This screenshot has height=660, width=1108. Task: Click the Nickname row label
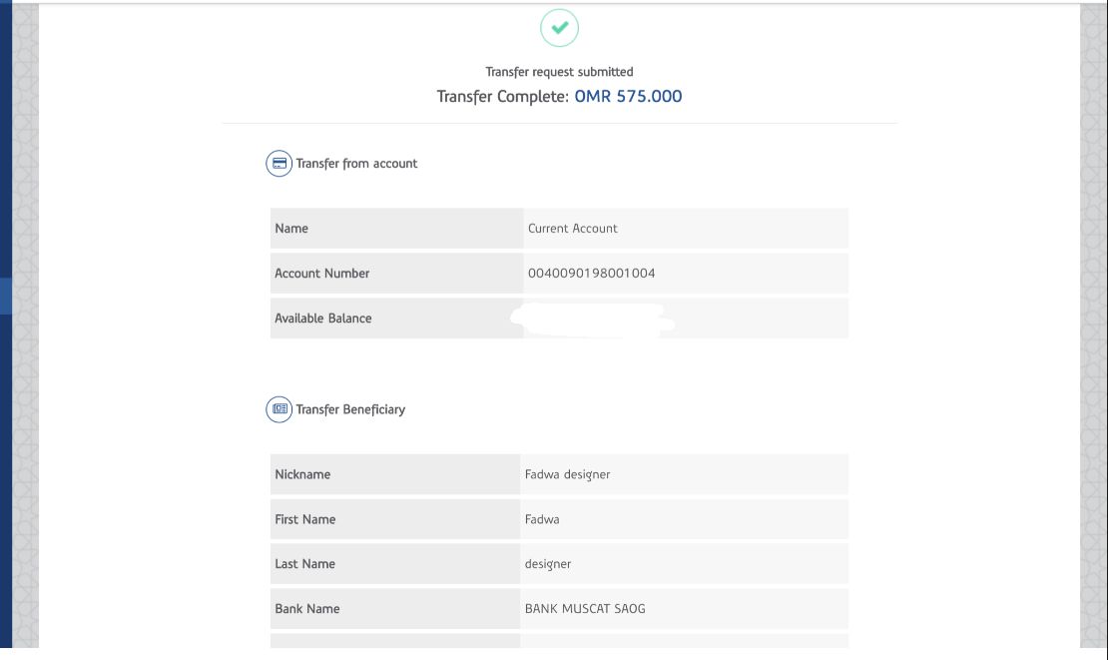click(302, 474)
